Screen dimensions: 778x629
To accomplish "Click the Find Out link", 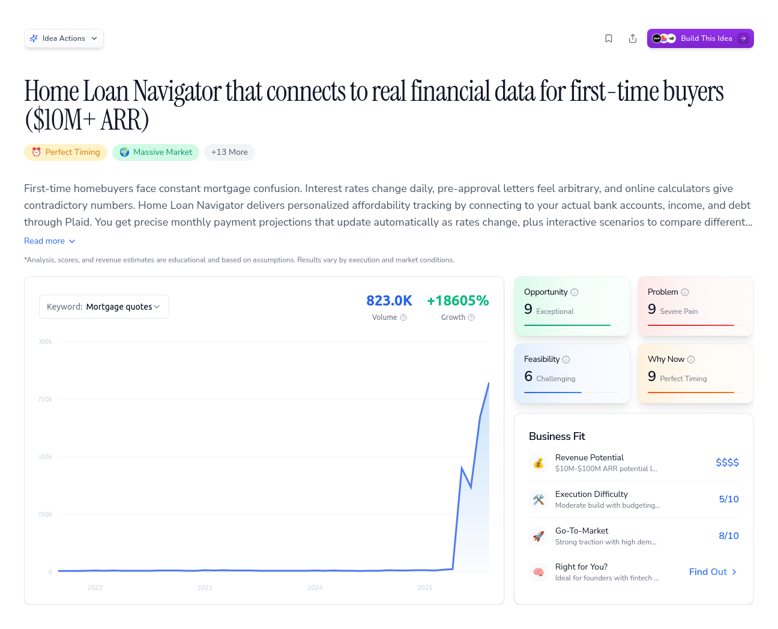I will click(713, 572).
